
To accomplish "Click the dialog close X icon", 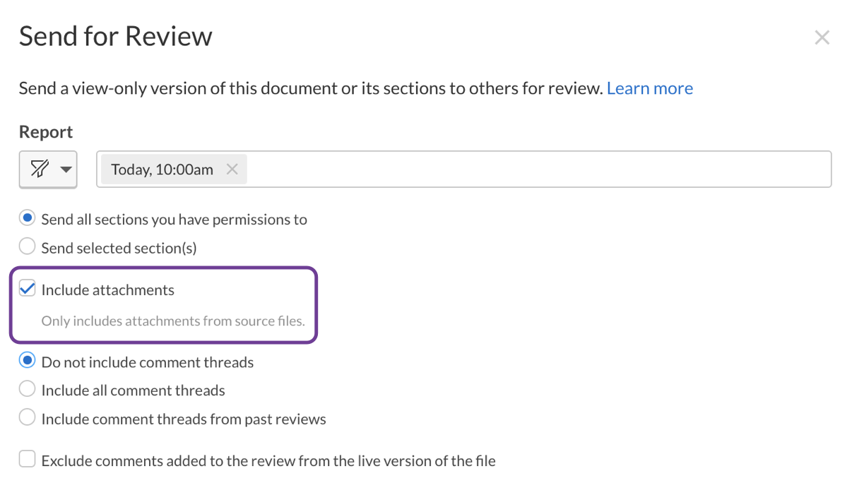I will click(822, 37).
